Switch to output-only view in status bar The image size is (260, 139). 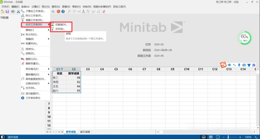point(218,137)
